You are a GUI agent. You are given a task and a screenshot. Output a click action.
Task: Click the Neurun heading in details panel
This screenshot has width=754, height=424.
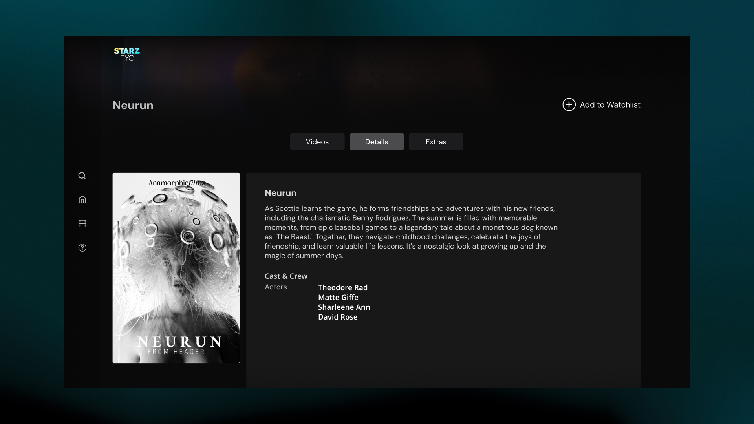coord(280,193)
